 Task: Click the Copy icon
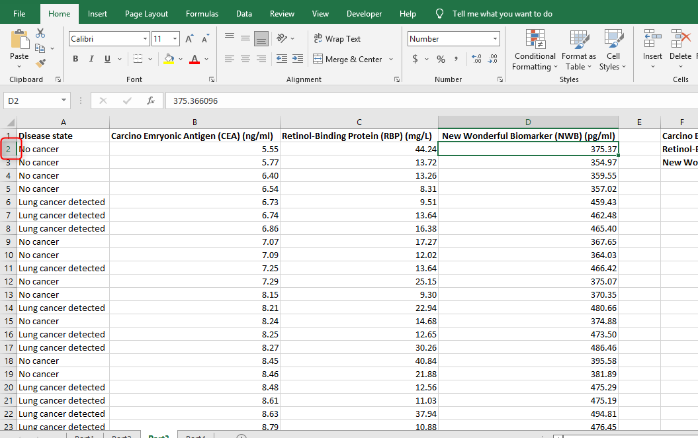[x=40, y=48]
